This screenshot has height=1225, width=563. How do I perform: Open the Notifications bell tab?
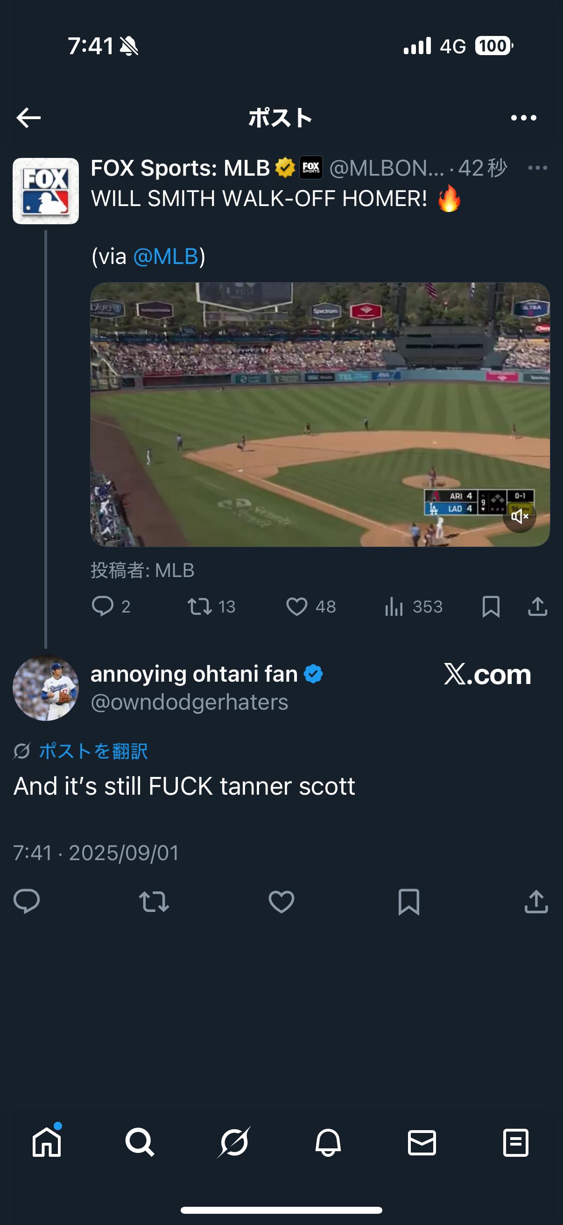328,1142
